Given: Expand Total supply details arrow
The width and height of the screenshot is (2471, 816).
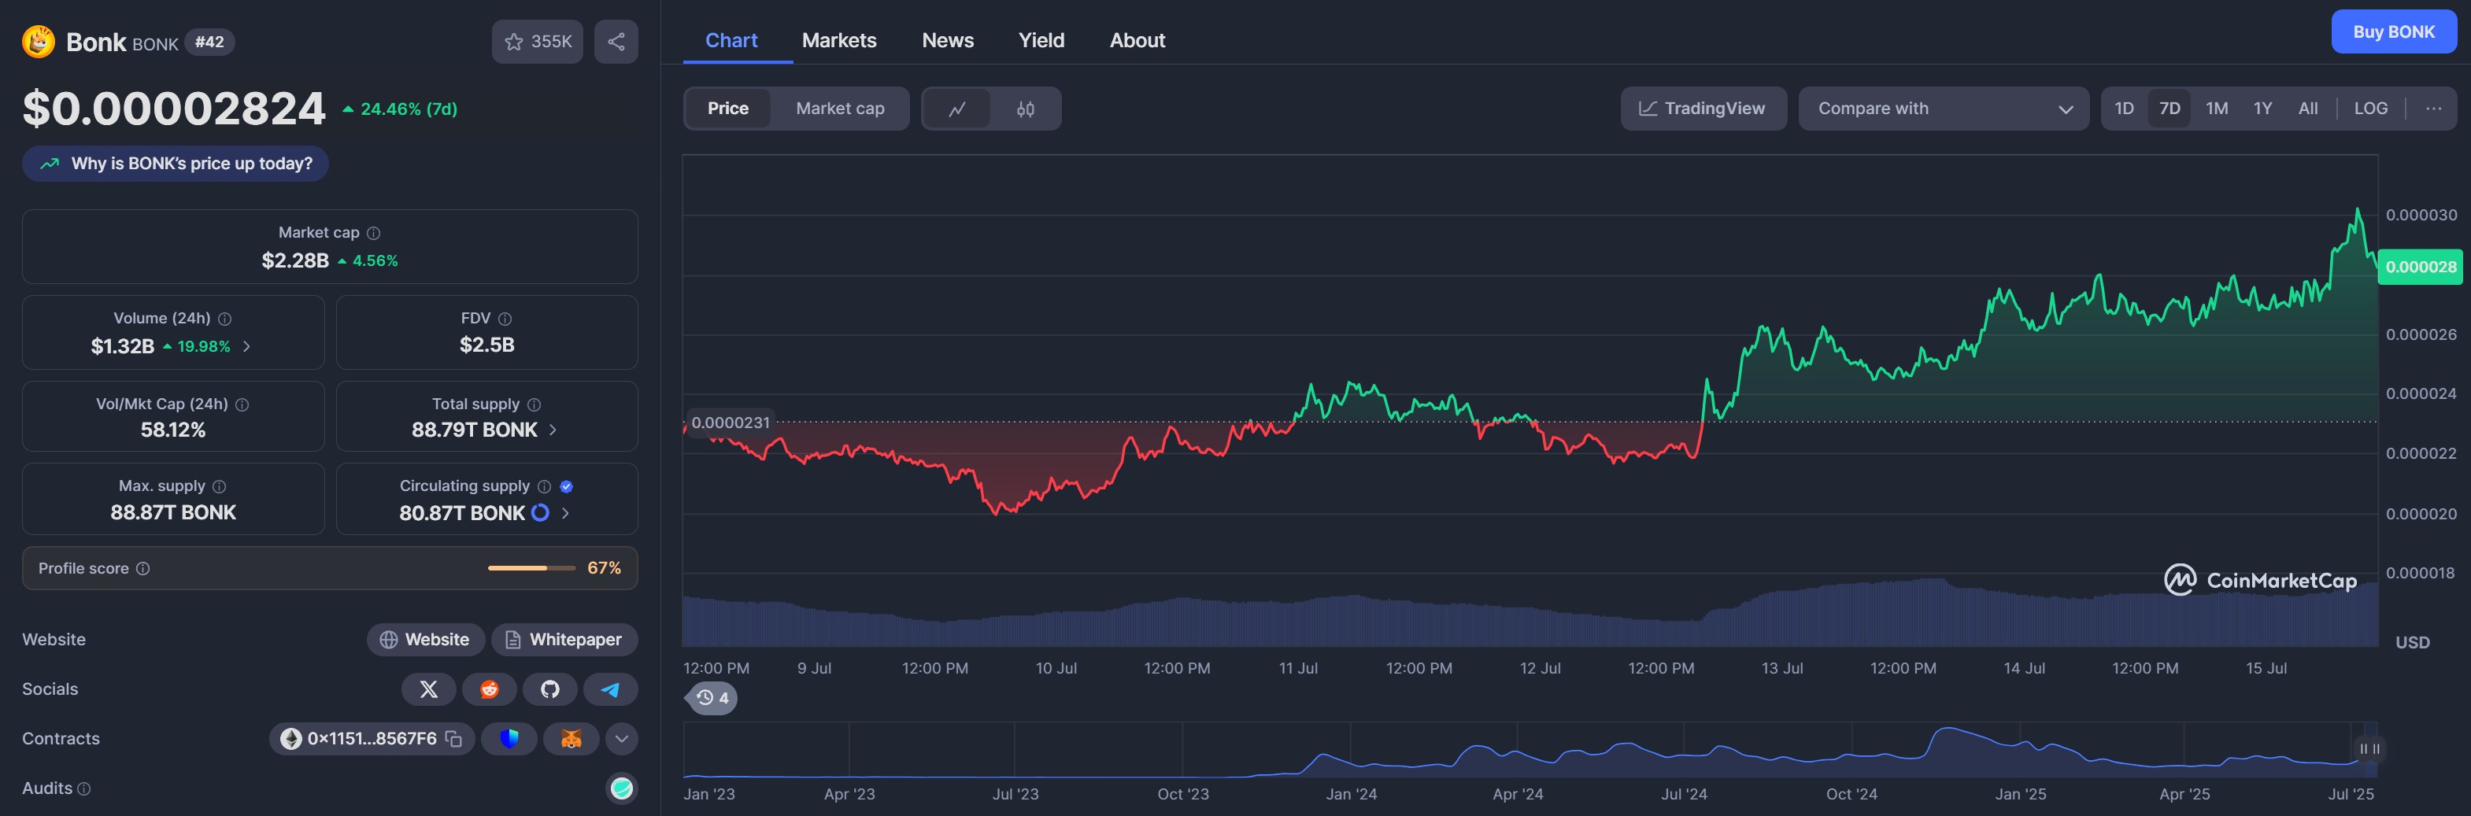Looking at the screenshot, I should pyautogui.click(x=553, y=430).
